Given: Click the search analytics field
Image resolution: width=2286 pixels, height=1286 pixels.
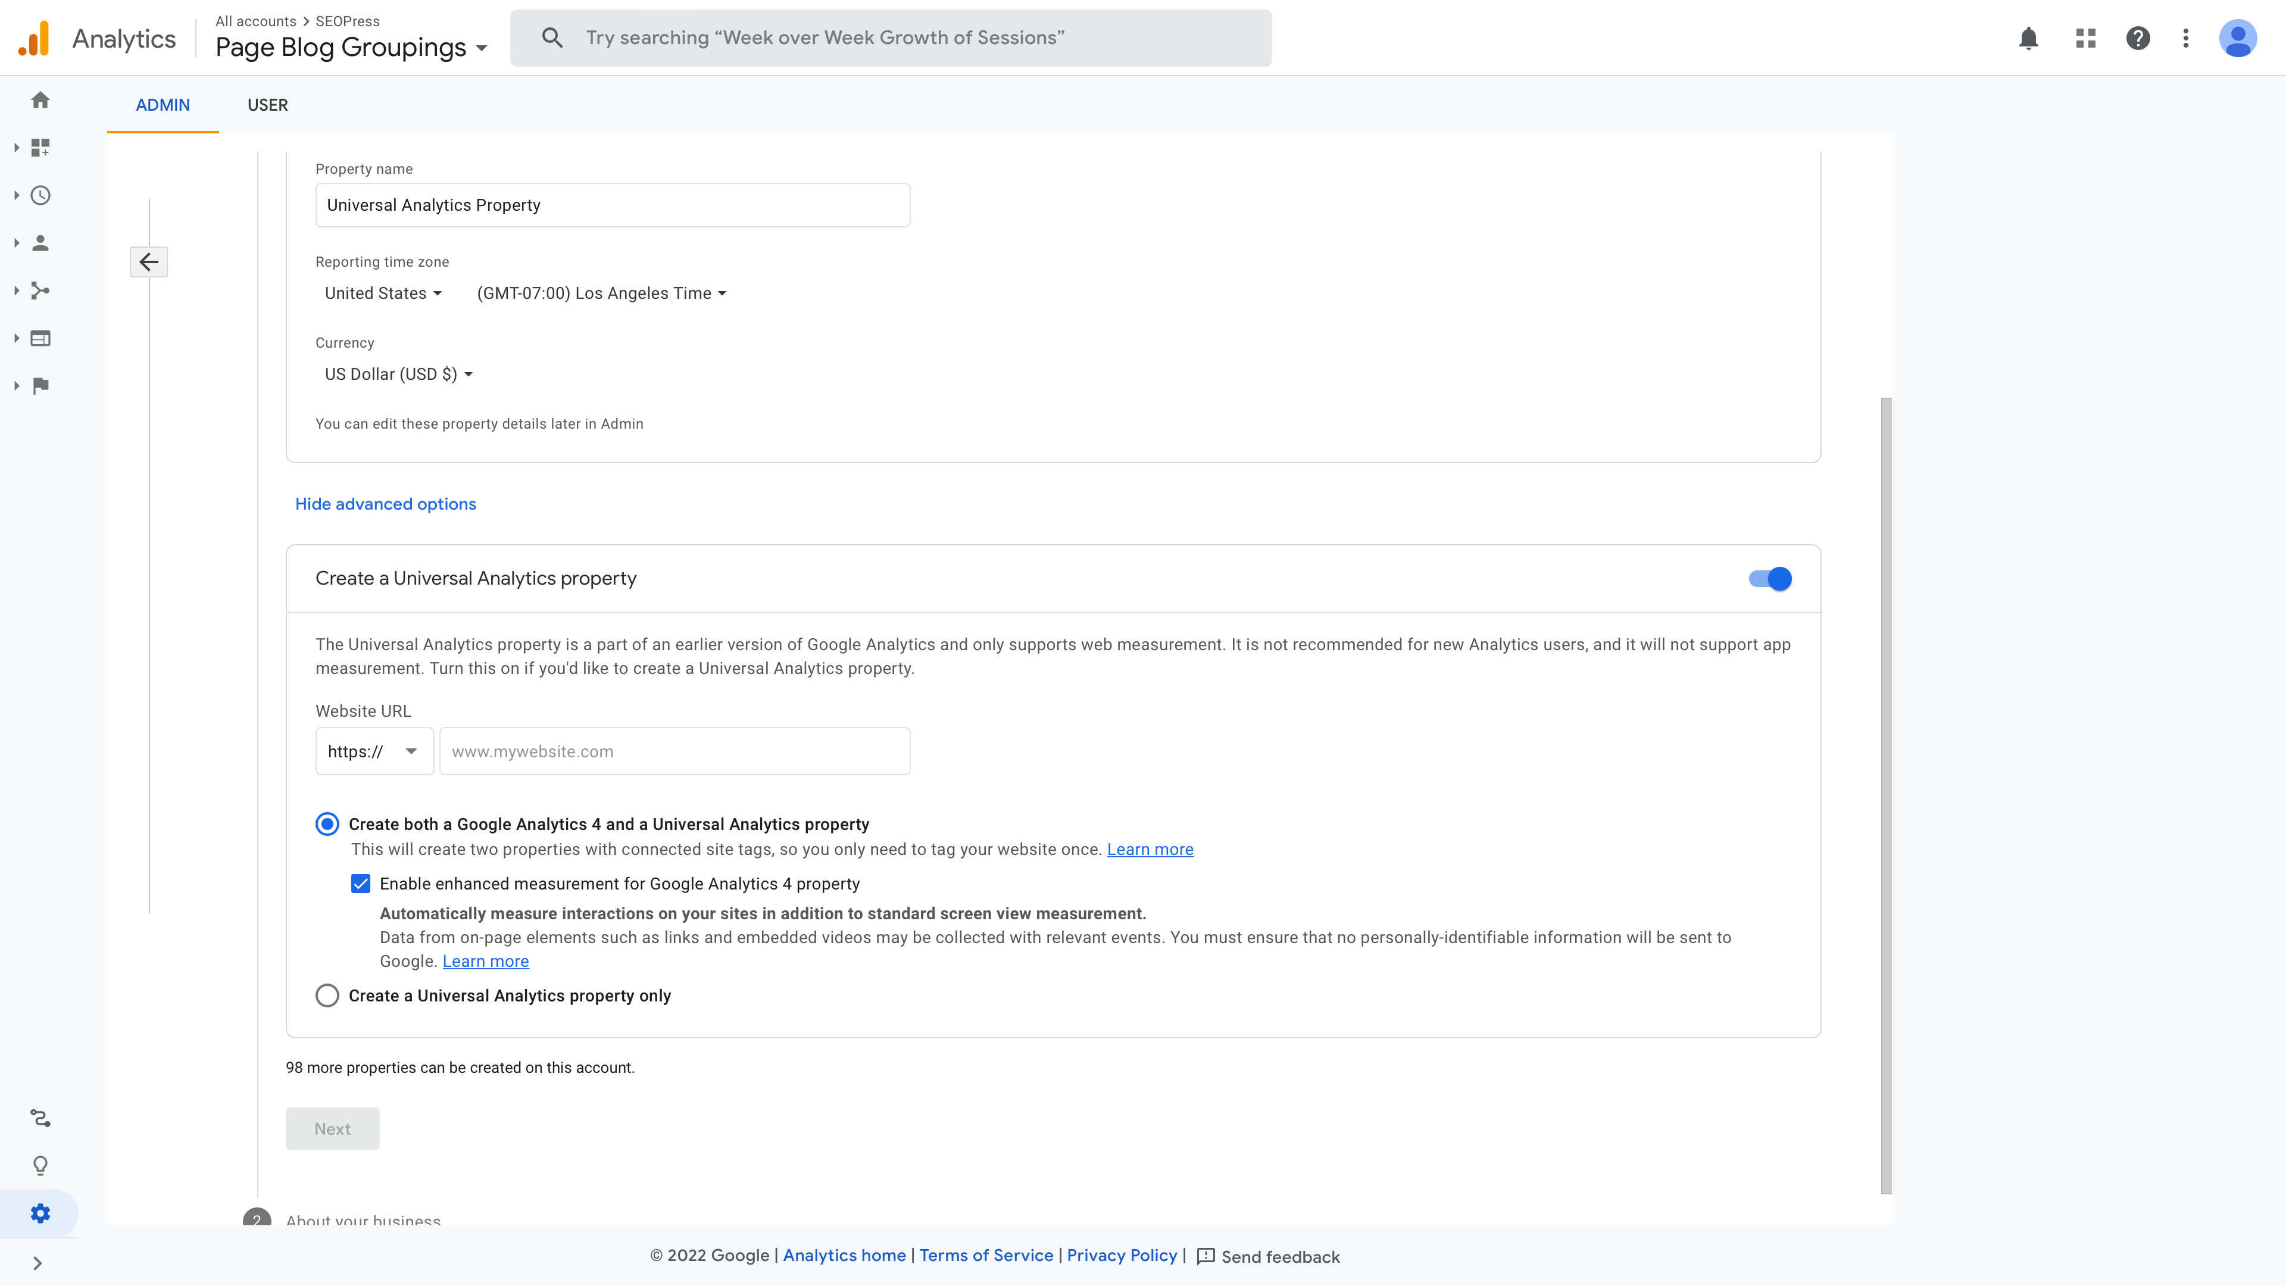Looking at the screenshot, I should point(890,38).
